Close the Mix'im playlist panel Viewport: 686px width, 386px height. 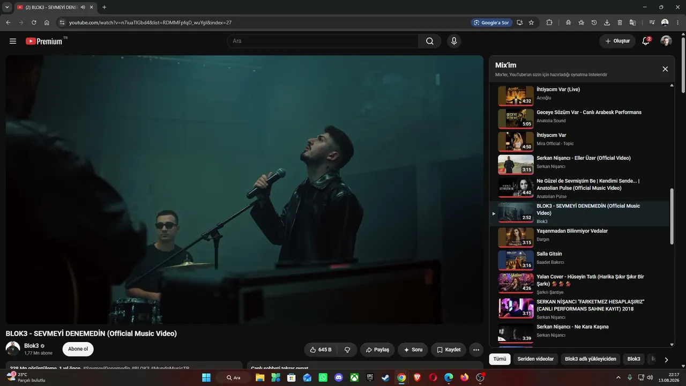click(x=665, y=69)
